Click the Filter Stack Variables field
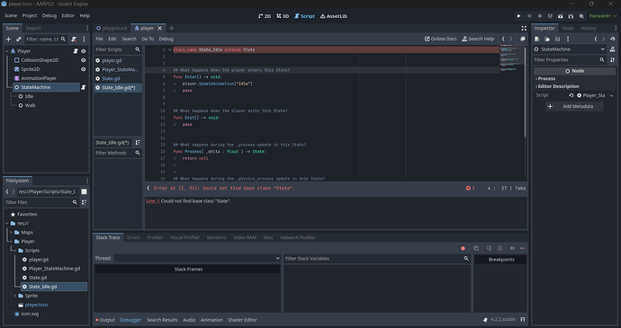Viewport: 621px width, 328px height. click(x=376, y=259)
